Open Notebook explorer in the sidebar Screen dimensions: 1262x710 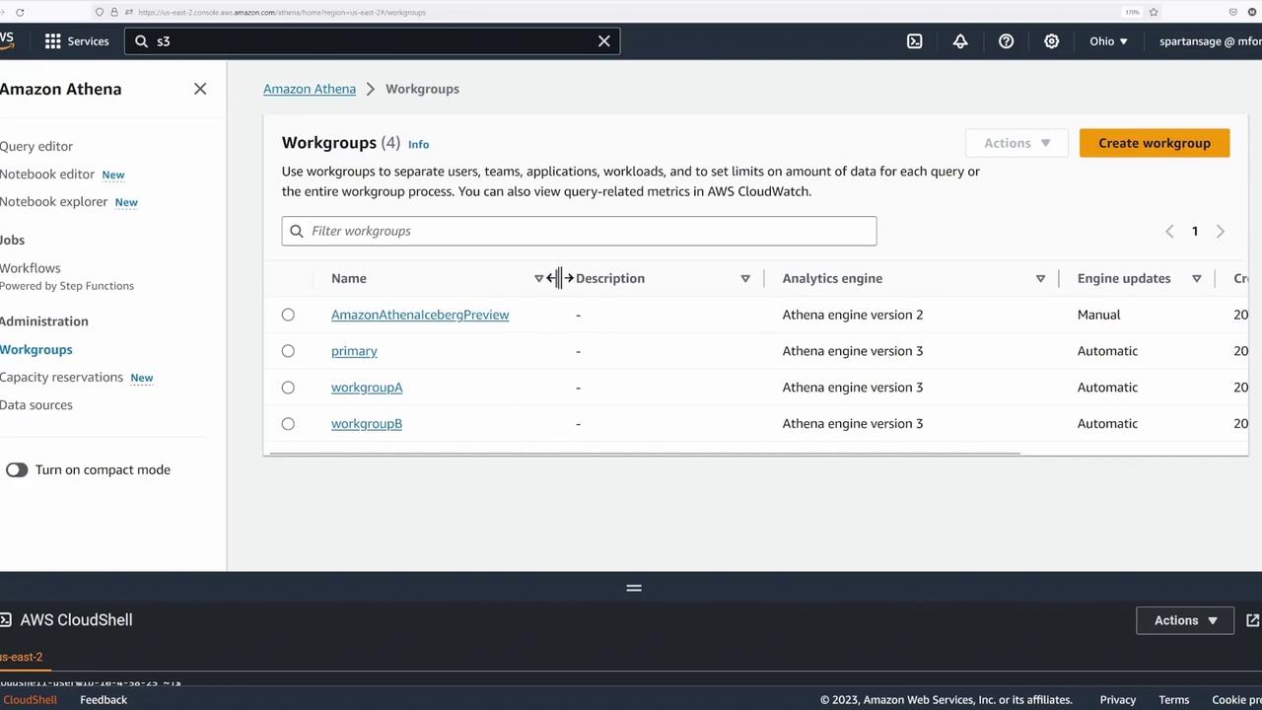[54, 201]
